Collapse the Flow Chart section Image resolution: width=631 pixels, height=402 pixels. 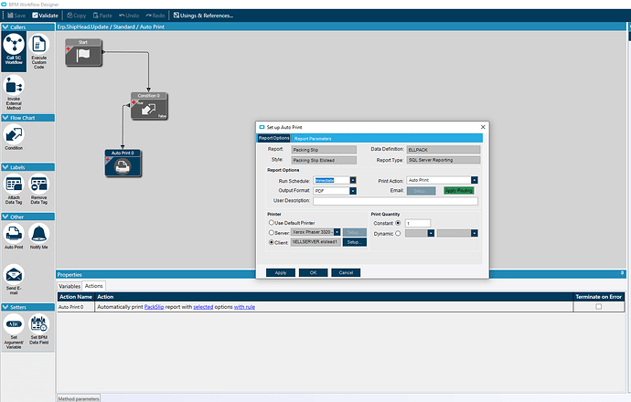pyautogui.click(x=5, y=118)
